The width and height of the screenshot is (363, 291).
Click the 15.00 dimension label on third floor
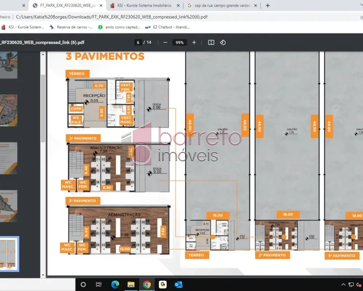[x=125, y=249]
